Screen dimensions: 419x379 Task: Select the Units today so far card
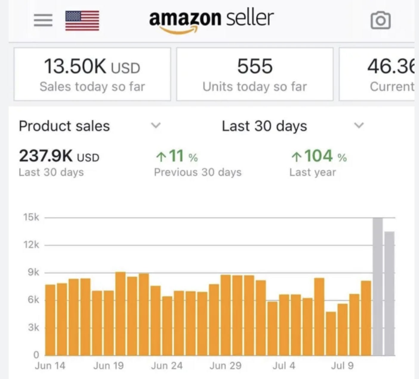click(x=255, y=74)
